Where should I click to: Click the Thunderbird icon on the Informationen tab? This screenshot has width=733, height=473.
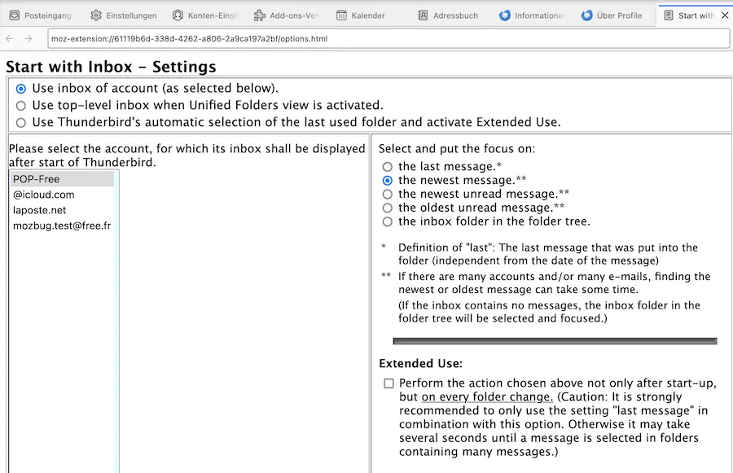pos(505,15)
